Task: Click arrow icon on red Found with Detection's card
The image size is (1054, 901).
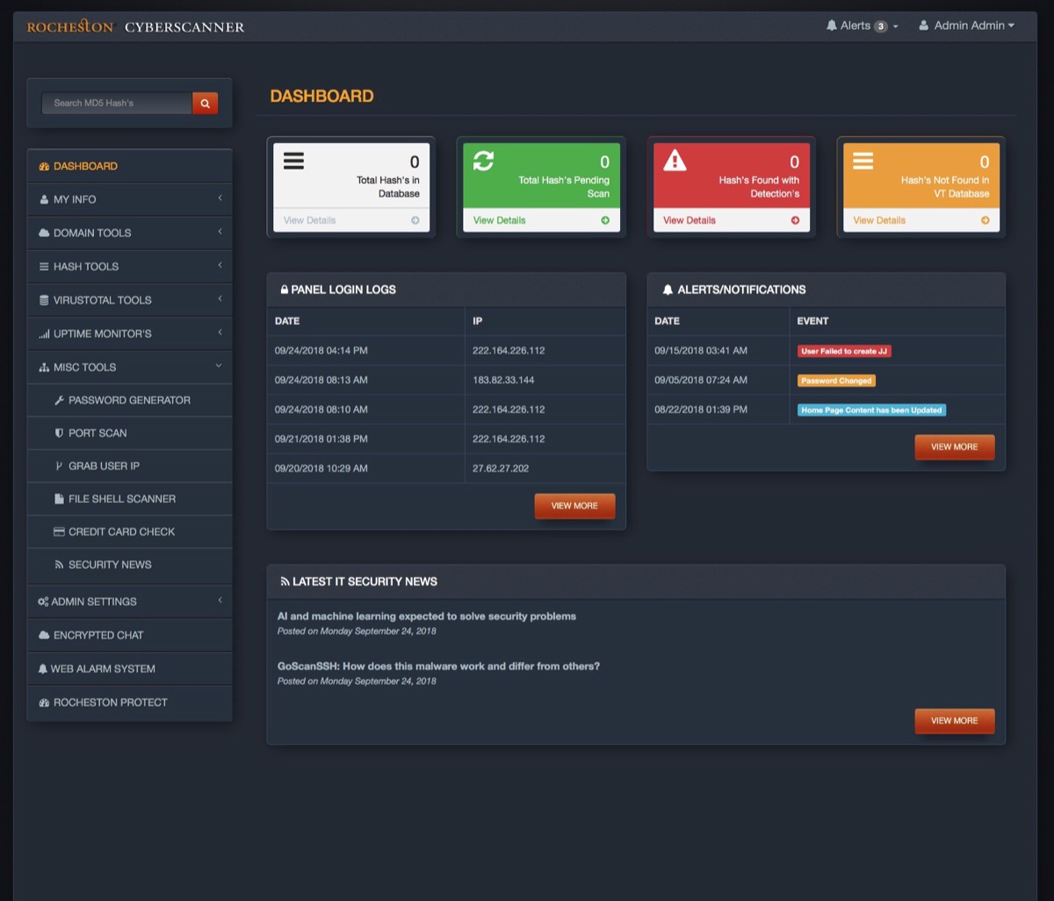Action: 795,220
